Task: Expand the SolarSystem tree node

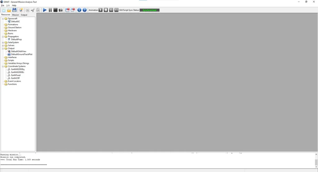Action: coord(3,43)
